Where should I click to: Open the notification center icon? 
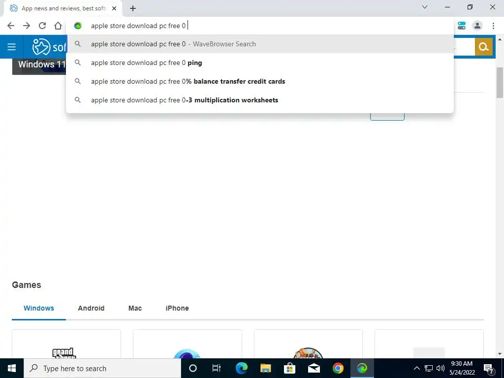point(489,368)
